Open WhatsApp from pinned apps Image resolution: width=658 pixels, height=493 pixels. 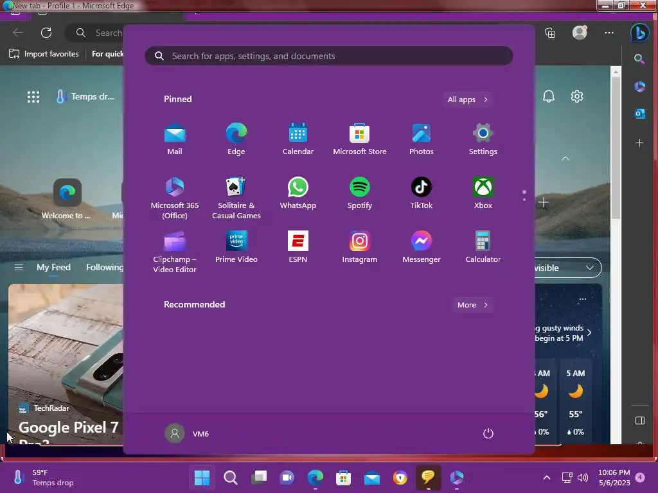pyautogui.click(x=298, y=193)
